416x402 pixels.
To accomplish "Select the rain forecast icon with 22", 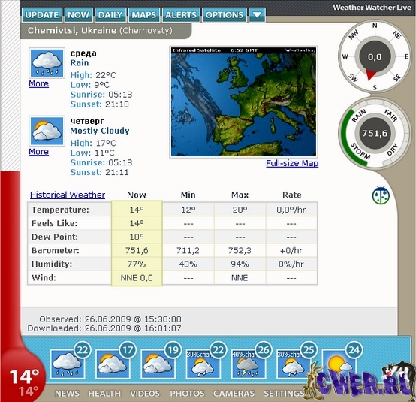I will tap(68, 364).
